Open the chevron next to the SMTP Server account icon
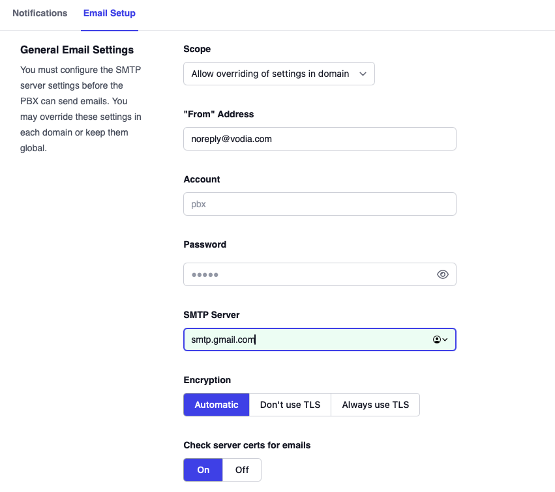This screenshot has height=492, width=555. point(446,340)
